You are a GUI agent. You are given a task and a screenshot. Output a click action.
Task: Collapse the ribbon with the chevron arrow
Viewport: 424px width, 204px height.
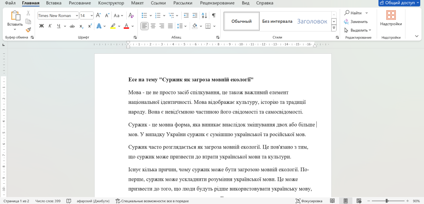point(417,36)
